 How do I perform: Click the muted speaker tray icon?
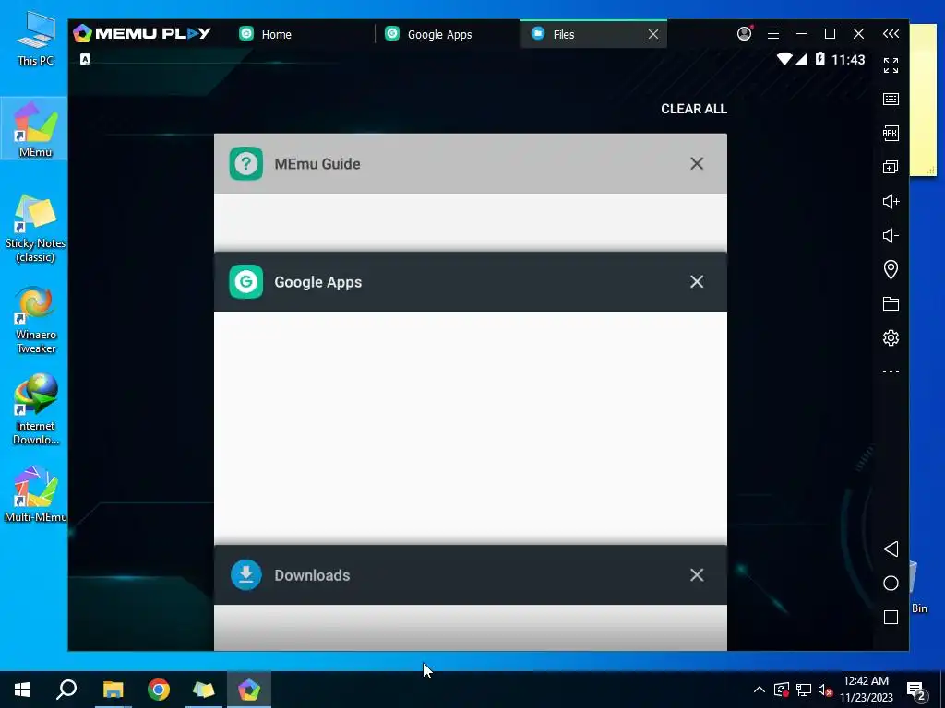point(825,690)
